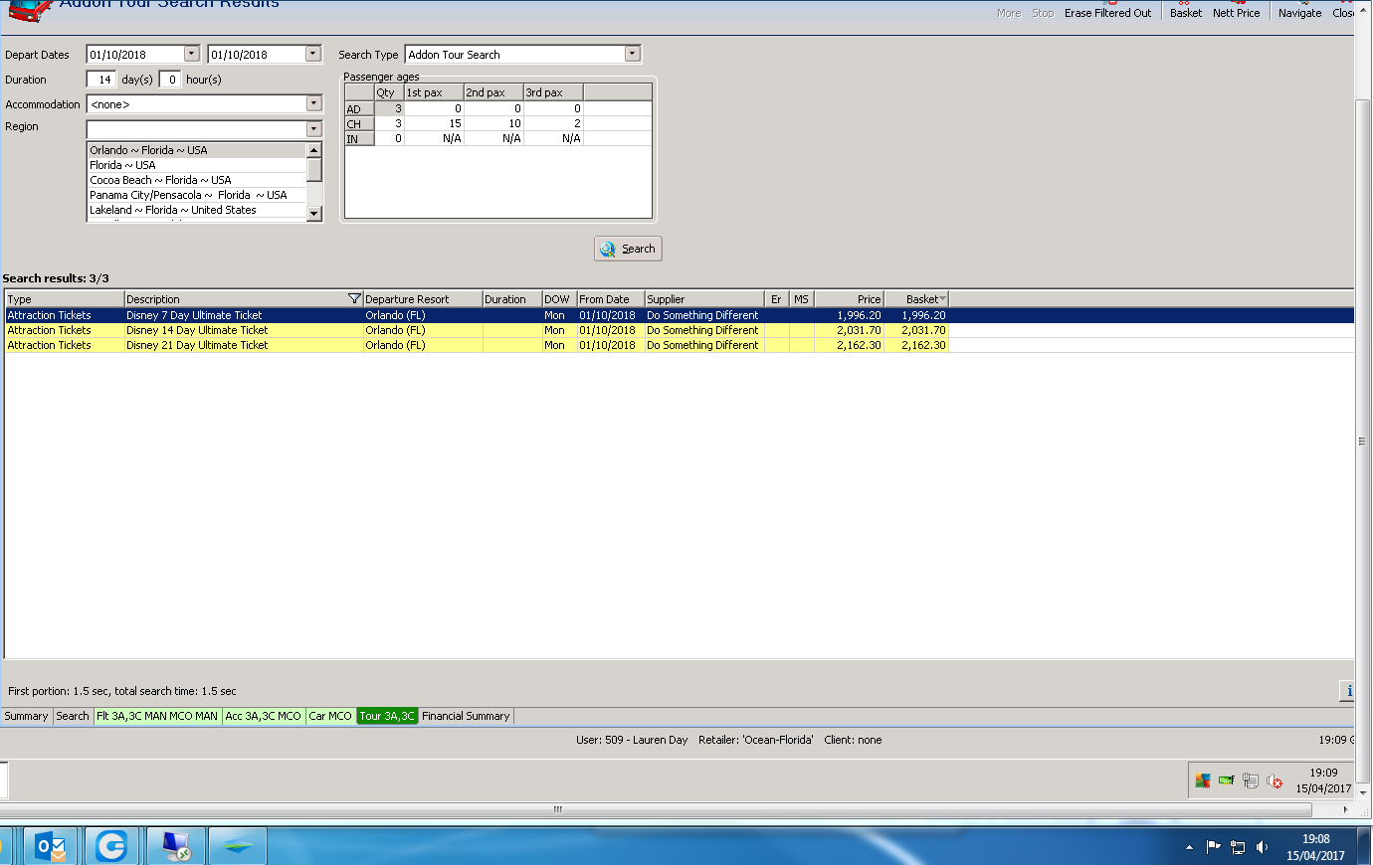Click the blue G application taskbar icon
Image resolution: width=1373 pixels, height=865 pixels.
(x=111, y=846)
